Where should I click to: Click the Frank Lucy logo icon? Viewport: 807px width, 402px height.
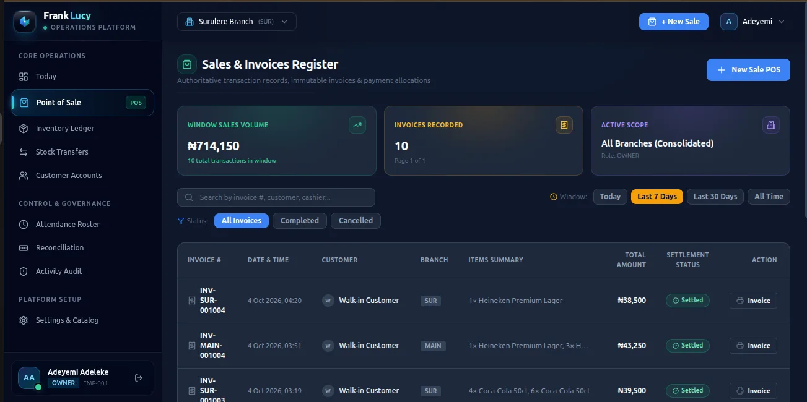coord(25,22)
